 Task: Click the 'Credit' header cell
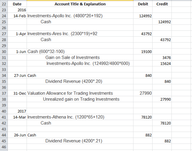pos(162,4)
